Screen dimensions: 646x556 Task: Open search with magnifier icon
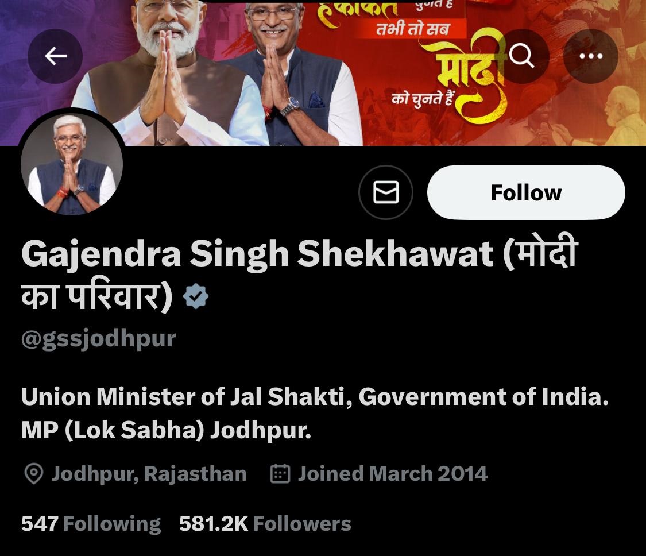[x=521, y=56]
